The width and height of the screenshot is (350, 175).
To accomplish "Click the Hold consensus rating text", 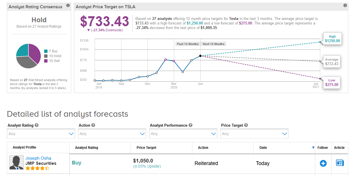I will [x=39, y=20].
